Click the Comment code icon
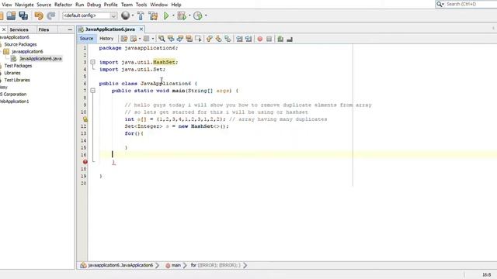Viewport: 497px width, 279px height. (280, 39)
